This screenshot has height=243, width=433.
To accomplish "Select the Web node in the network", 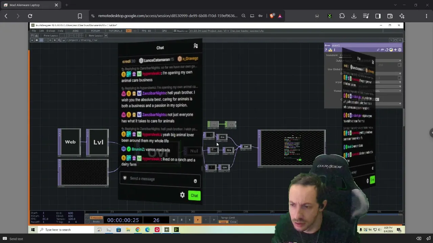I will [x=70, y=142].
